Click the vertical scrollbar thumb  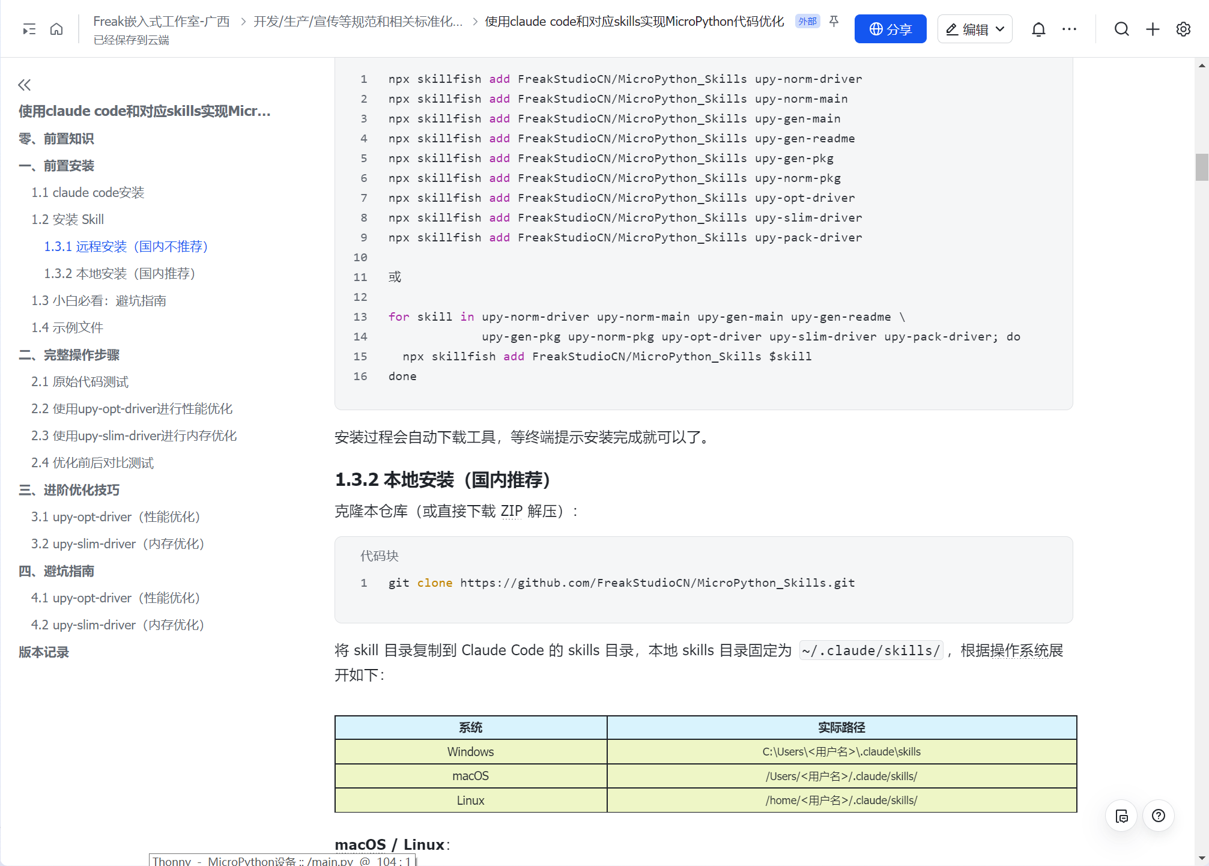click(x=1202, y=167)
